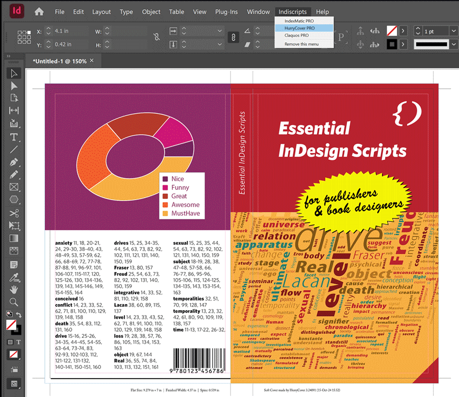Viewport: 459px width, 397px height.
Task: Click the Rectangle Frame tool
Action: (x=14, y=187)
